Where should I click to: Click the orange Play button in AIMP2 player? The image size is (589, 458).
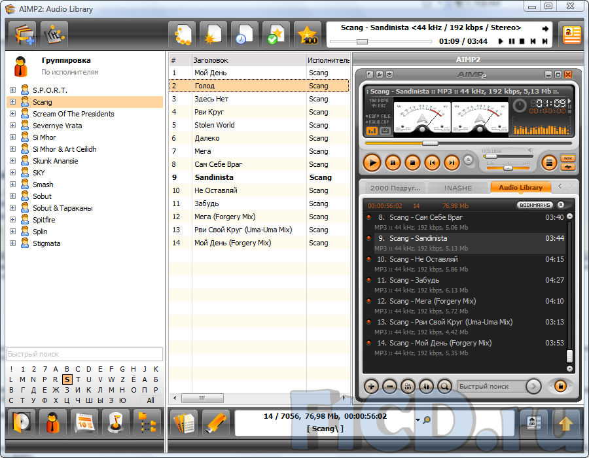click(x=372, y=163)
